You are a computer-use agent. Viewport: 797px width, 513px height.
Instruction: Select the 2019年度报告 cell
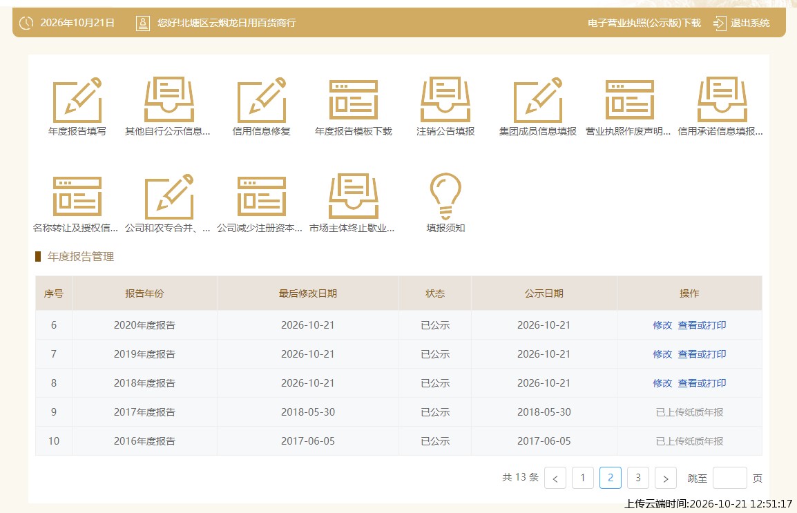click(144, 354)
